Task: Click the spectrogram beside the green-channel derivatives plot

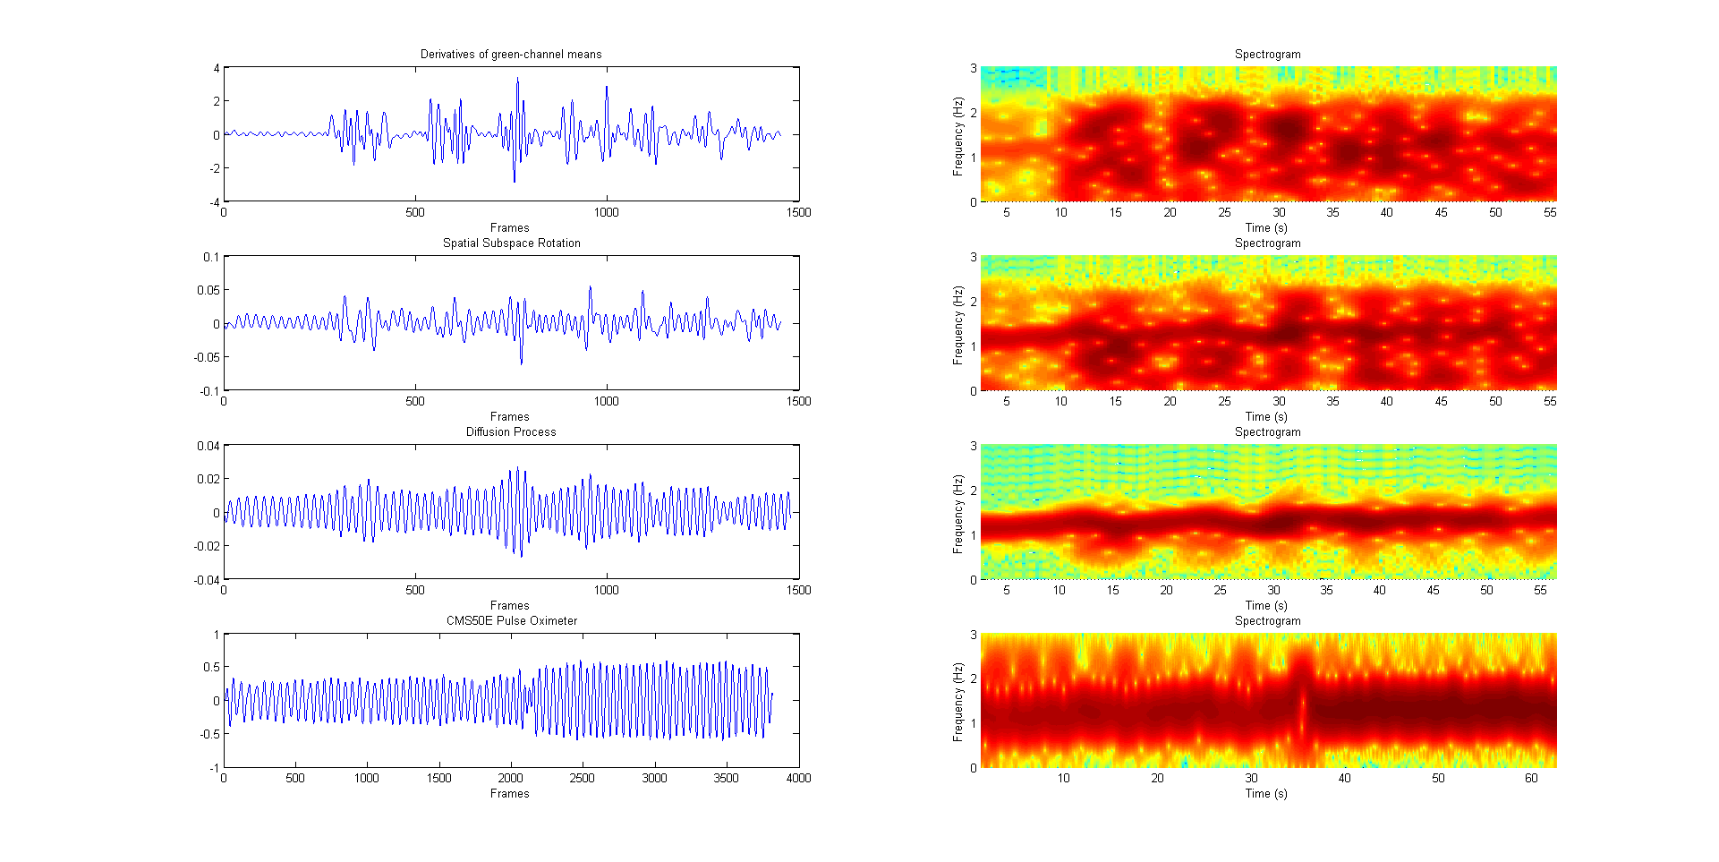Action: (1269, 134)
